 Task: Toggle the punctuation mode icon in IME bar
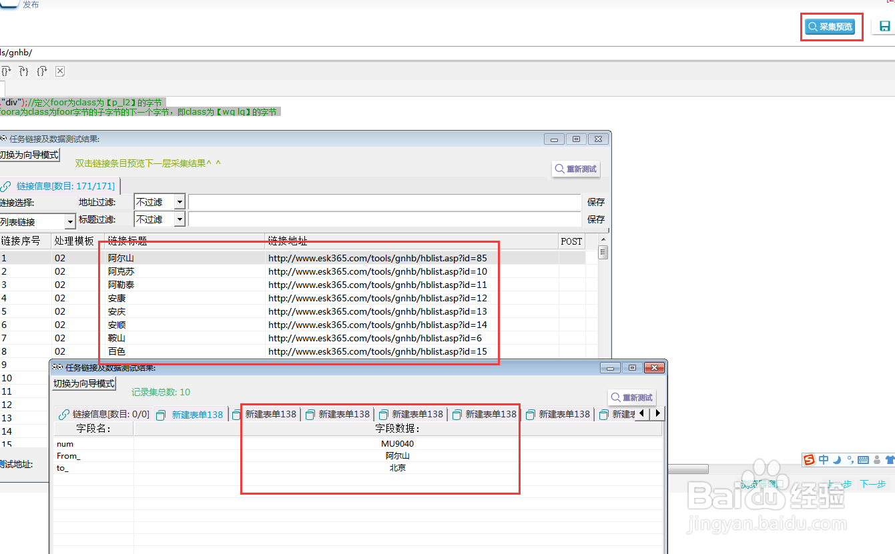(850, 459)
